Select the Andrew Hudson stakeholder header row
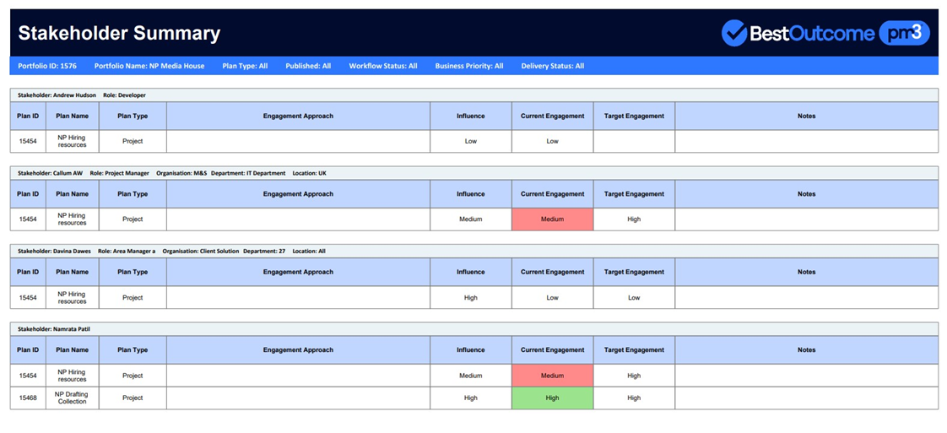 [x=474, y=95]
